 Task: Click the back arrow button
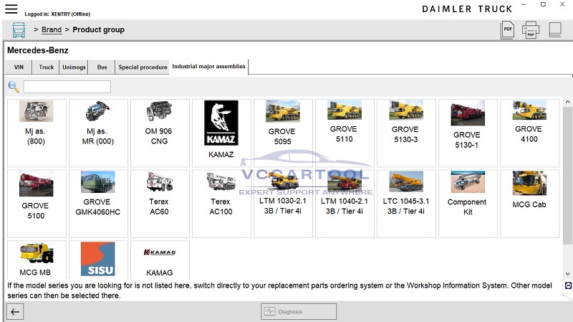[15, 312]
